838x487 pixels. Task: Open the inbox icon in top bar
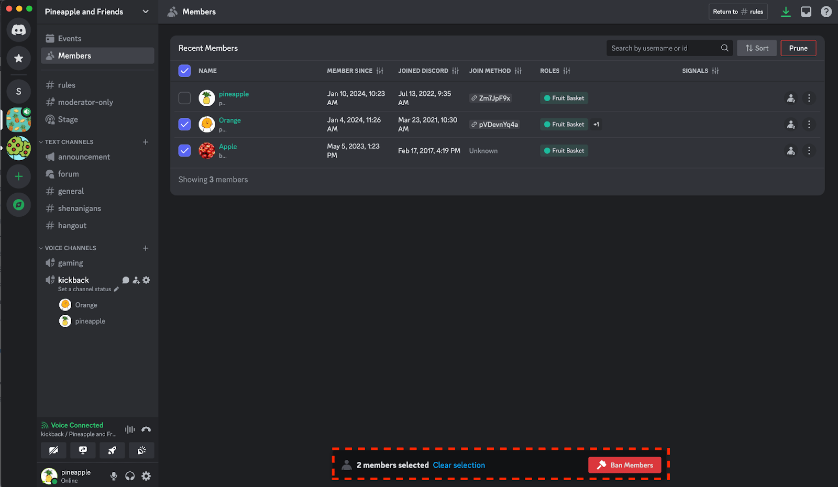(806, 12)
